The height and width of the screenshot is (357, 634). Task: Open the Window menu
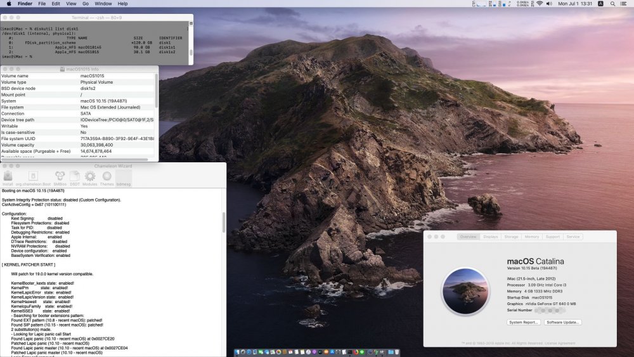(103, 4)
